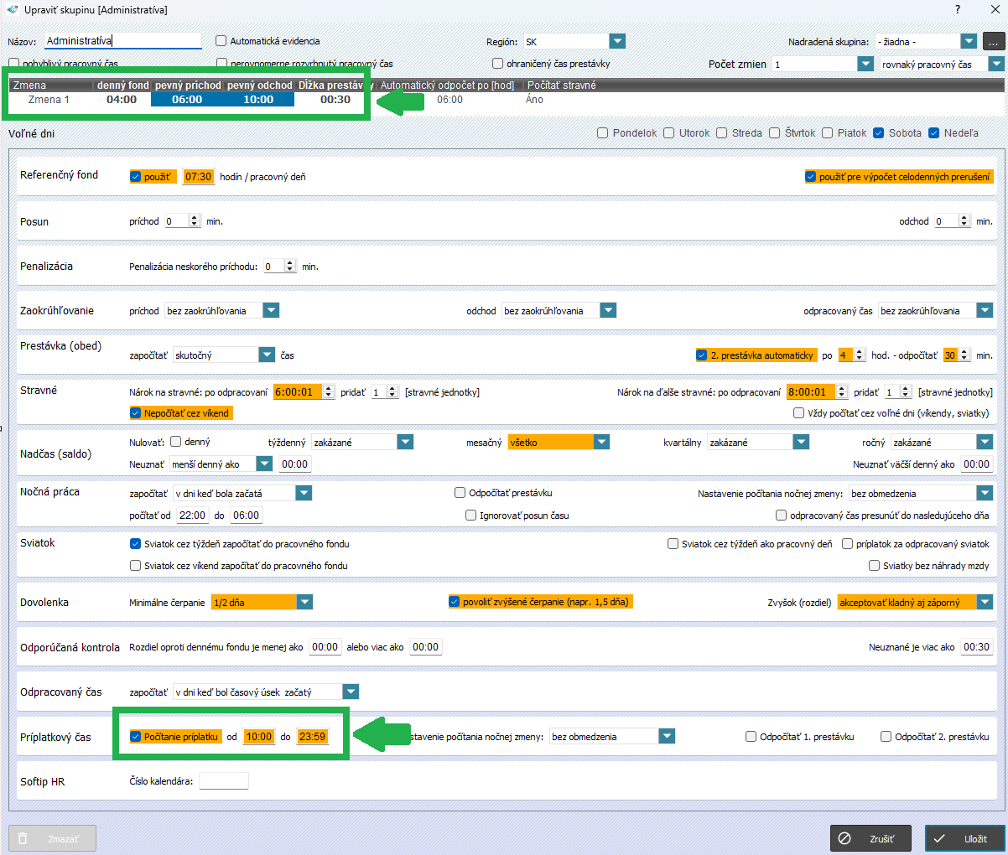Click the Zmazať trash button
1008x855 pixels.
[52, 838]
